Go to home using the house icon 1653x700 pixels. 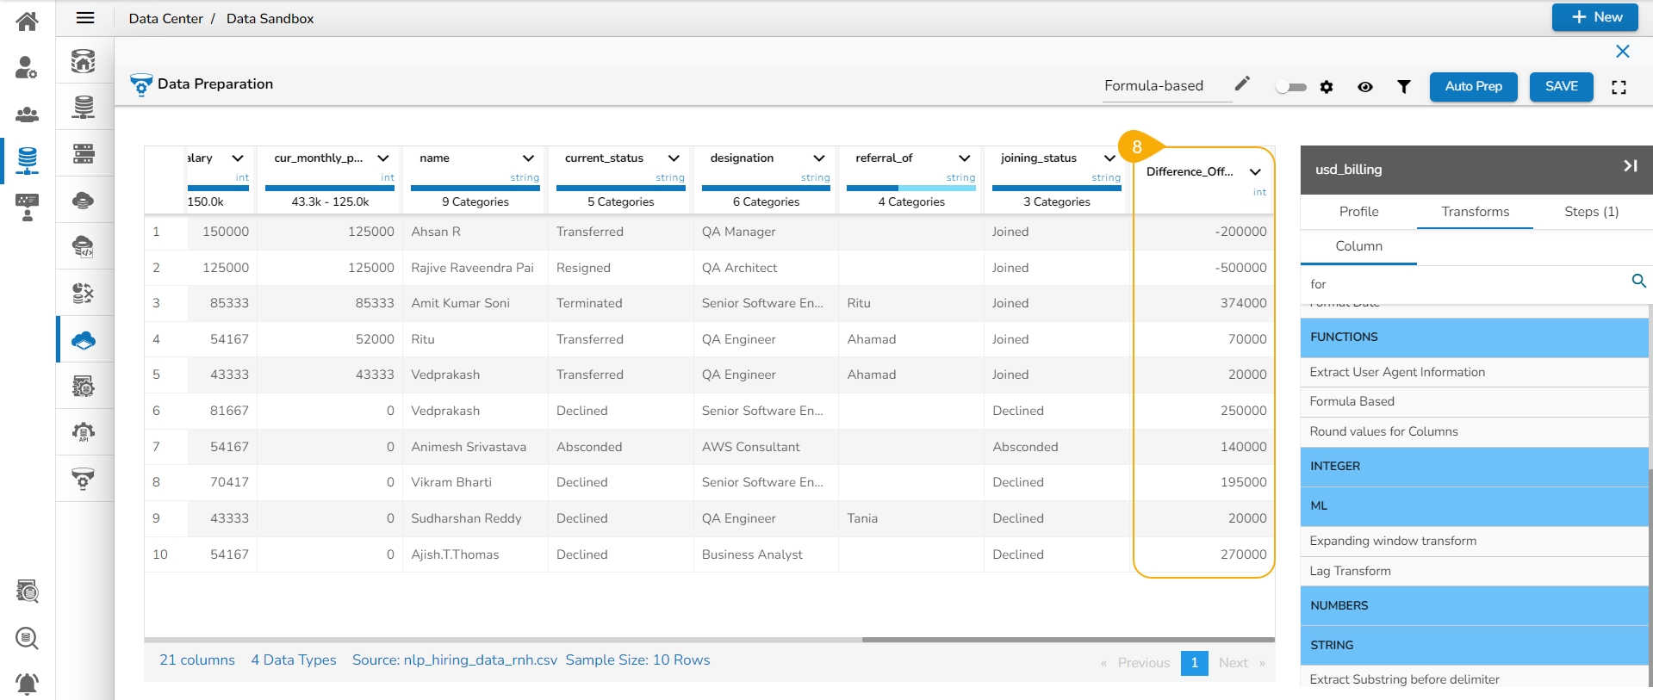pos(27,21)
